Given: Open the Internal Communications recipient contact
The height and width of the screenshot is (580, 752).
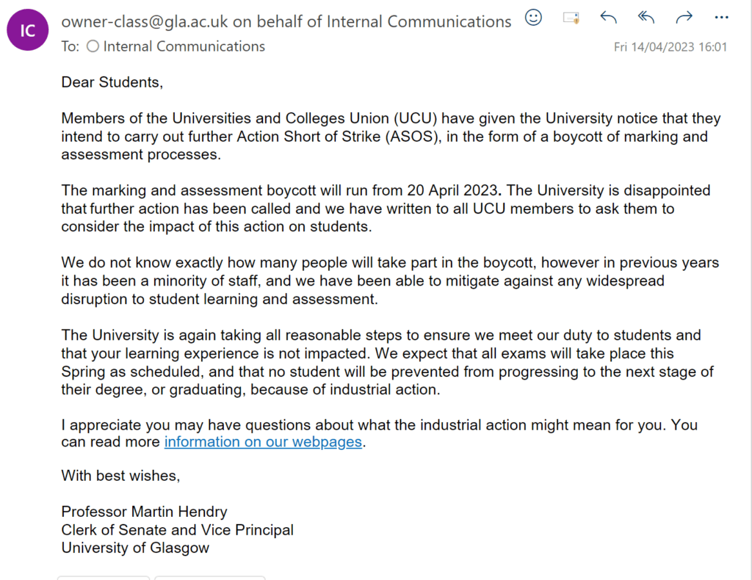Looking at the screenshot, I should point(184,46).
